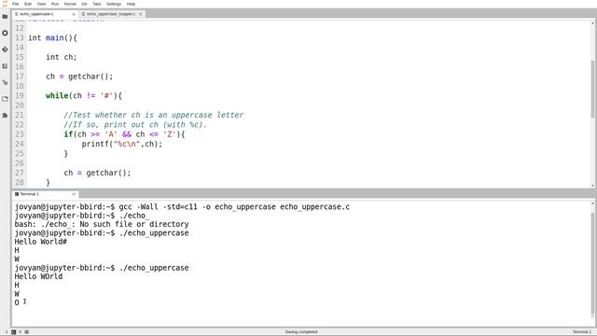
Task: Click the 'O' output line at terminal bottom
Action: coord(17,302)
